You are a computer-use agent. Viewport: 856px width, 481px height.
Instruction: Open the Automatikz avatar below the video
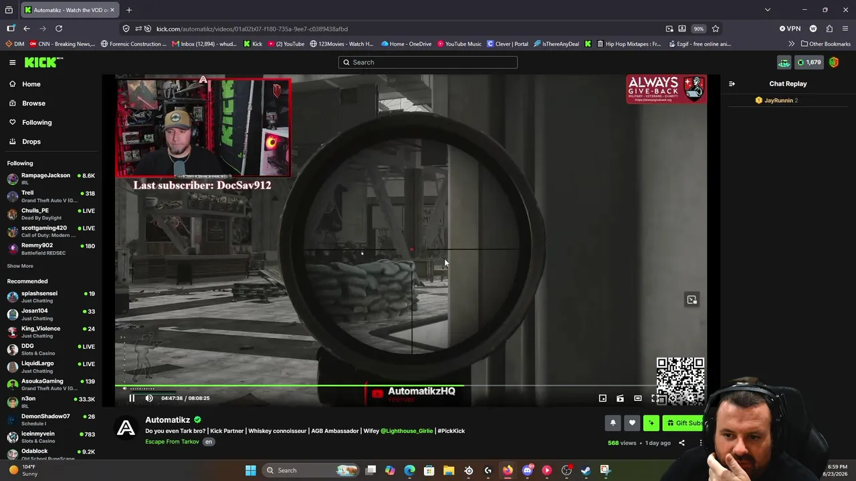click(126, 428)
